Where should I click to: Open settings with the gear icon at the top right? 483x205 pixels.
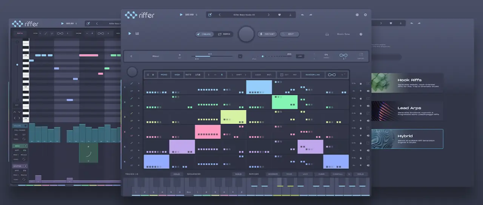365,15
